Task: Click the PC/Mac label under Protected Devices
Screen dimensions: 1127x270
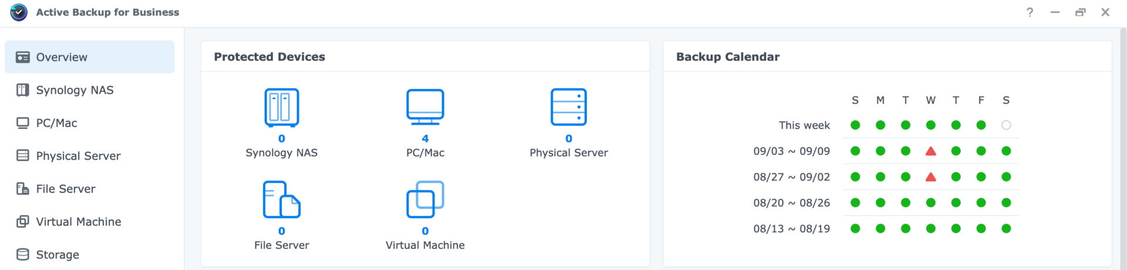Action: pos(425,153)
